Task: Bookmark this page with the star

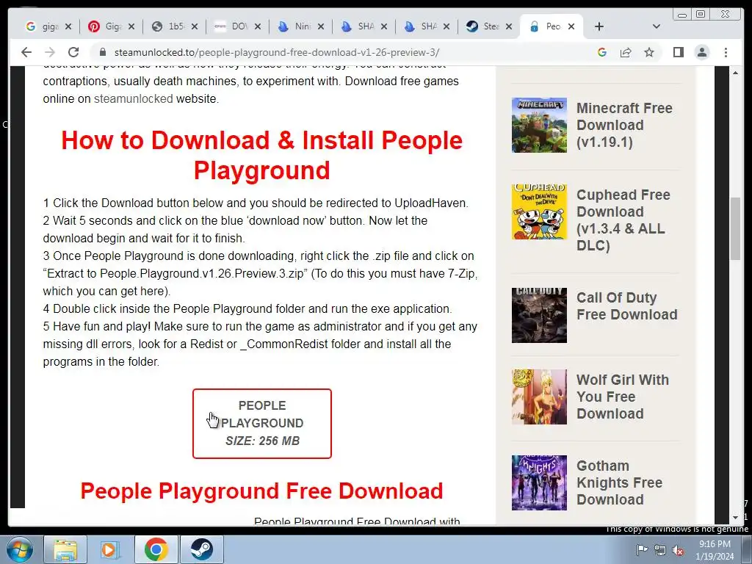Action: click(649, 52)
